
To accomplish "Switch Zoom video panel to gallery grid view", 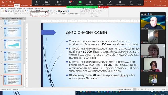I will (x=151, y=14).
